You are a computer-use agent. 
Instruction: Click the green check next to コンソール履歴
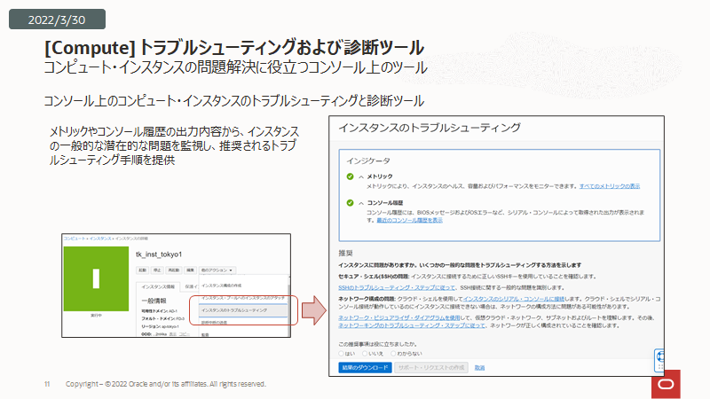pos(350,203)
